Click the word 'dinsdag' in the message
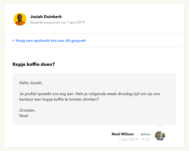The height and width of the screenshot is (151, 189). tap(125, 94)
